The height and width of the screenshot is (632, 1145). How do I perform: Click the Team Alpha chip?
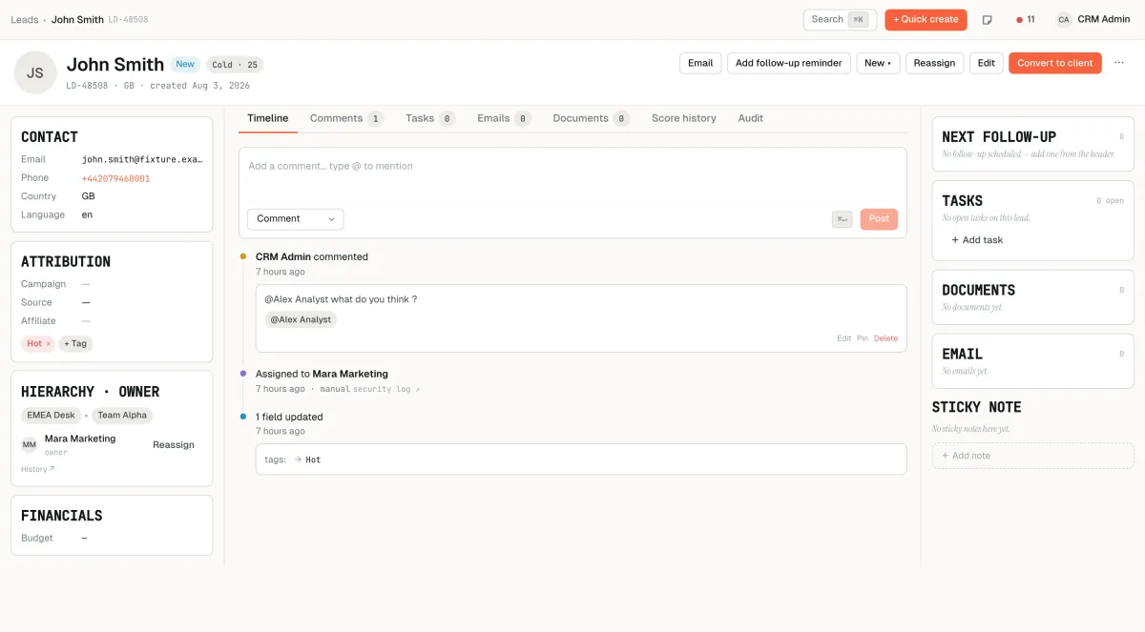122,416
